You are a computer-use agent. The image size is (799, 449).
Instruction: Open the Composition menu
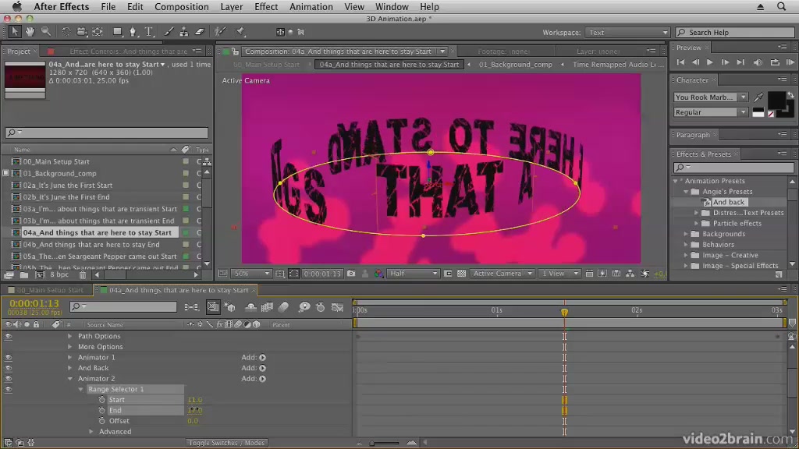pyautogui.click(x=181, y=6)
